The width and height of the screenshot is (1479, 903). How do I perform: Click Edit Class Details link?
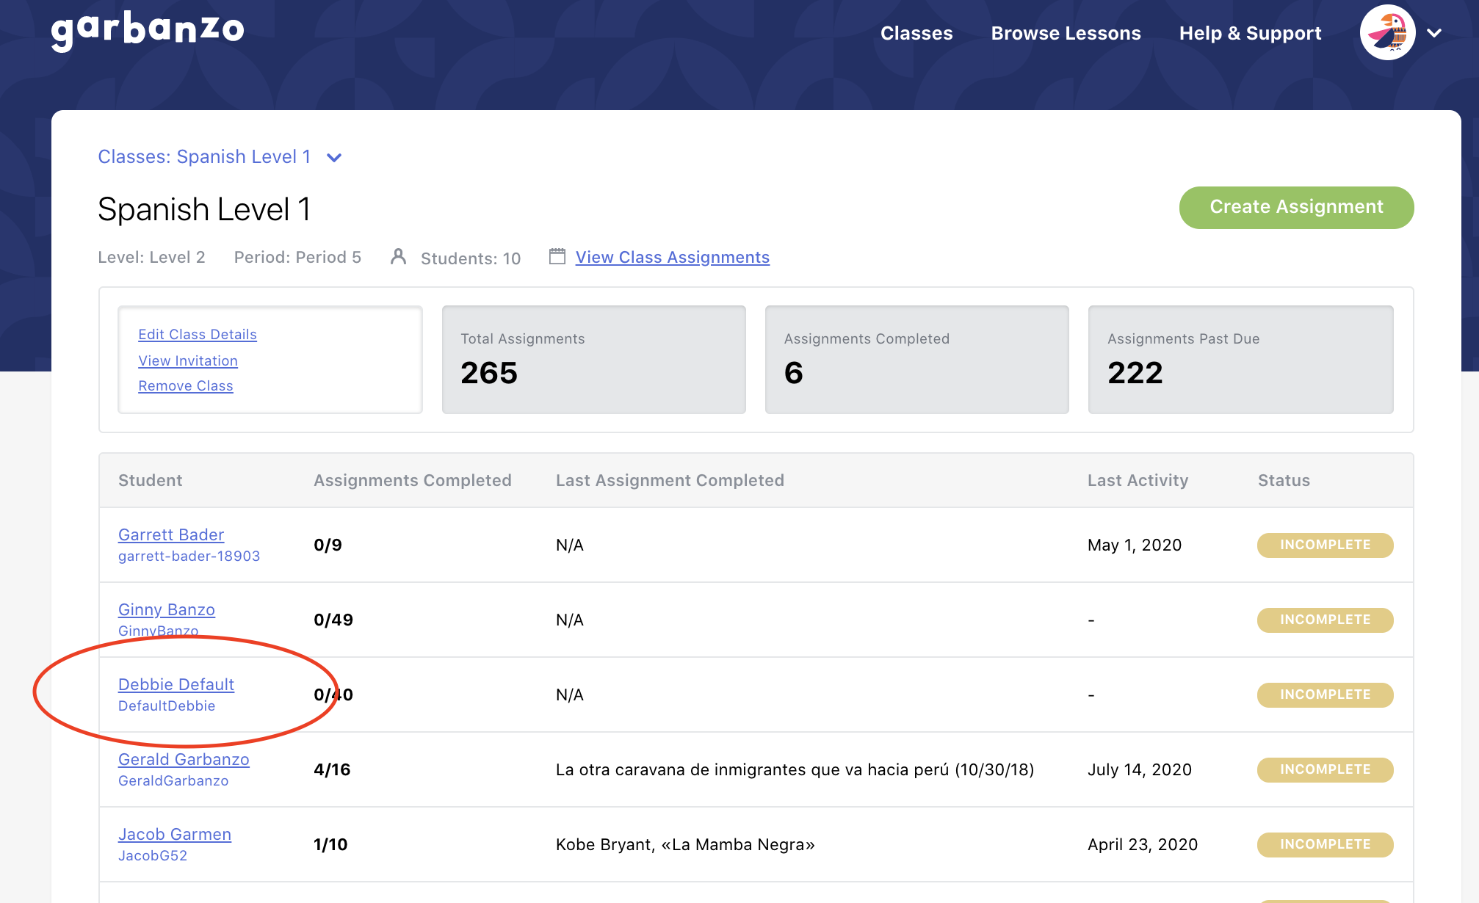click(198, 334)
